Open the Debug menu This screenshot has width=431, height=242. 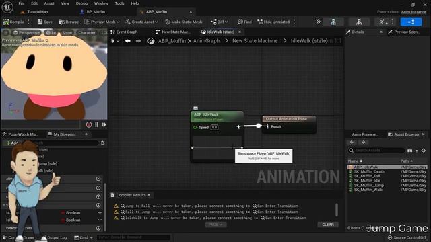pos(81,3)
